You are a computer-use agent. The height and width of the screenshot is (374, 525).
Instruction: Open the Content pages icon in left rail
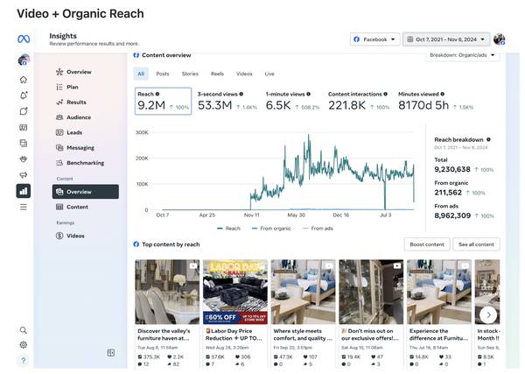tap(24, 143)
